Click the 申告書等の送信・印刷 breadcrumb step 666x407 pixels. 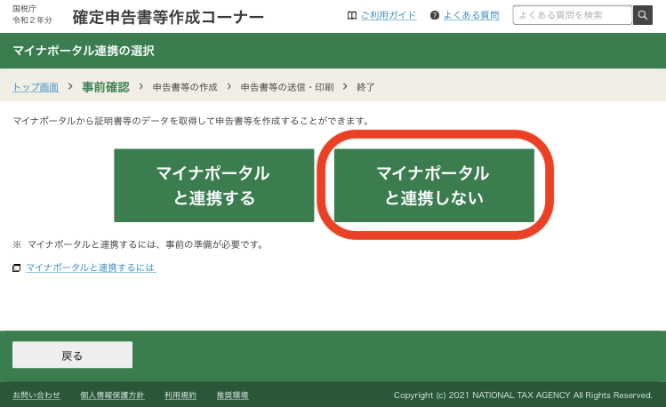[x=287, y=87]
